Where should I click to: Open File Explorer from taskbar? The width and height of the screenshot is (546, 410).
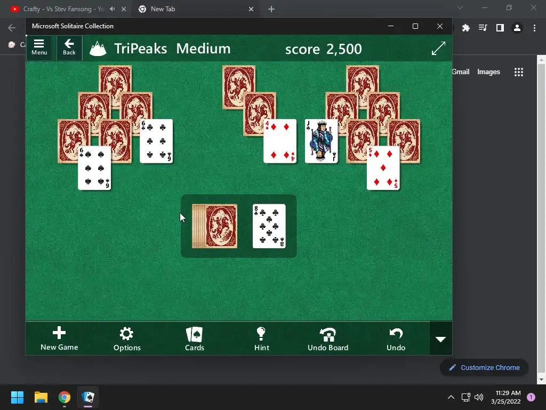pos(41,397)
